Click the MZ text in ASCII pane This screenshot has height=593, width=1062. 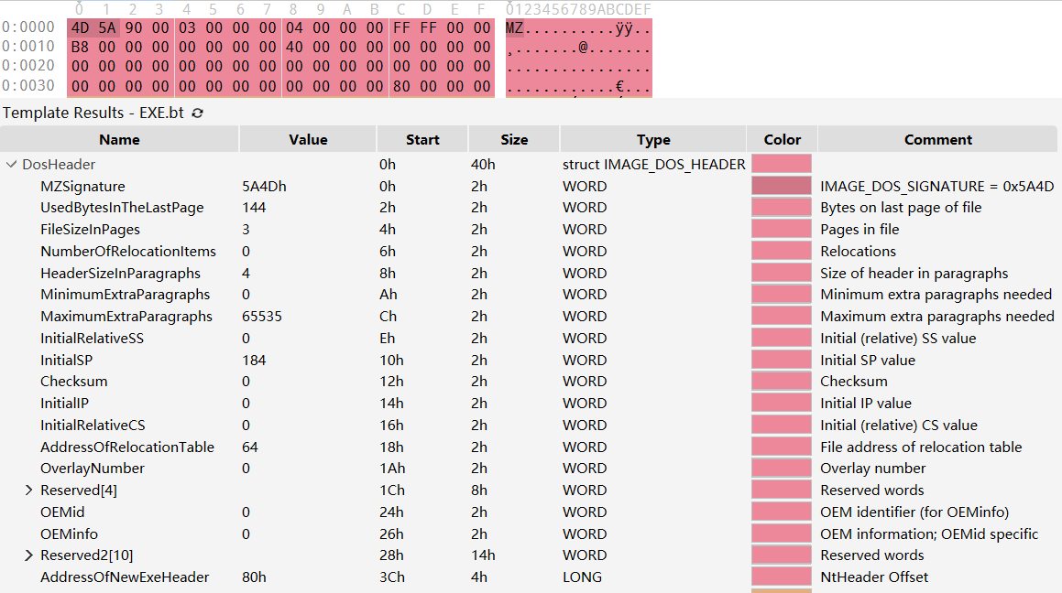pyautogui.click(x=514, y=27)
